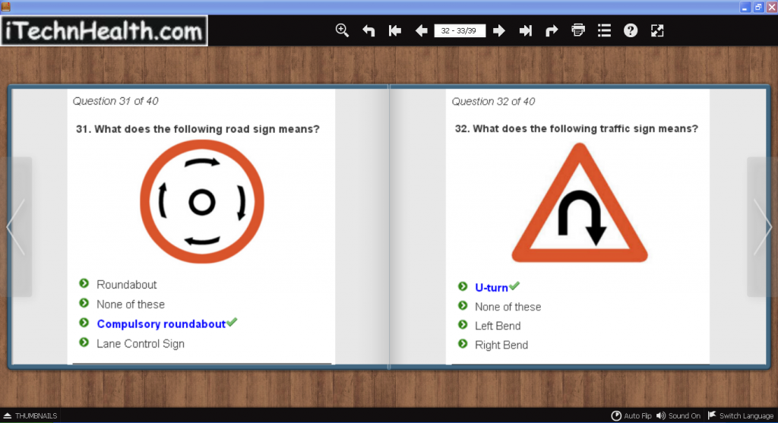The height and width of the screenshot is (423, 778).
Task: Jump to the last page icon
Action: (x=525, y=30)
